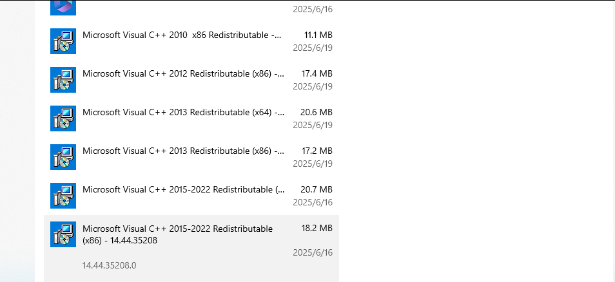Screen dimensions: 615x282
Task: Select the 2015-2022 Redistributable entry sized 20.7 MB
Action: (x=183, y=189)
